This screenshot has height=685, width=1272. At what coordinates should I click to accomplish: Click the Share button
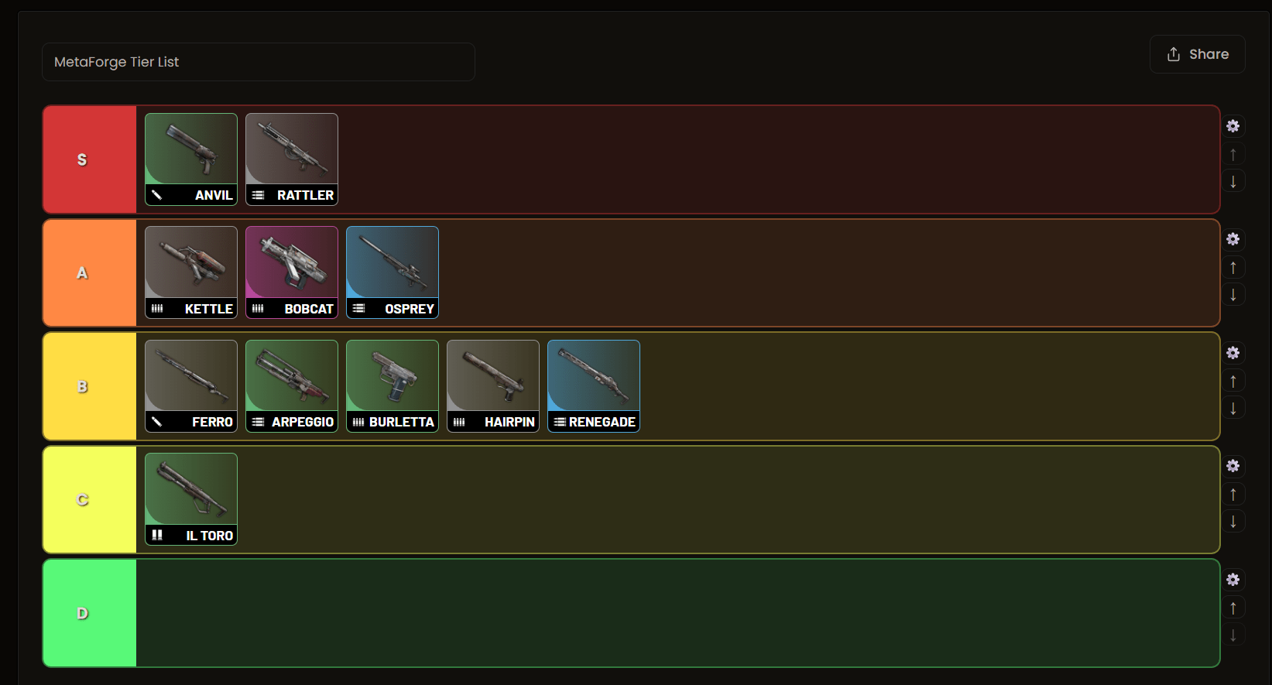pyautogui.click(x=1198, y=54)
